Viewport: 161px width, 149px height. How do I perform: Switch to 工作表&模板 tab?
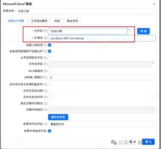pos(39,21)
